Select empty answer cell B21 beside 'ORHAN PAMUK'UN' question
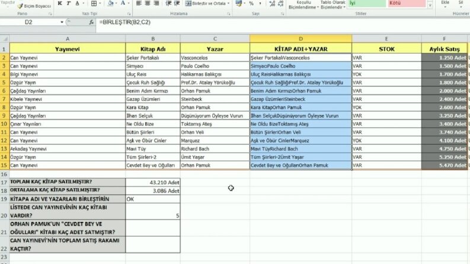 coord(153,228)
